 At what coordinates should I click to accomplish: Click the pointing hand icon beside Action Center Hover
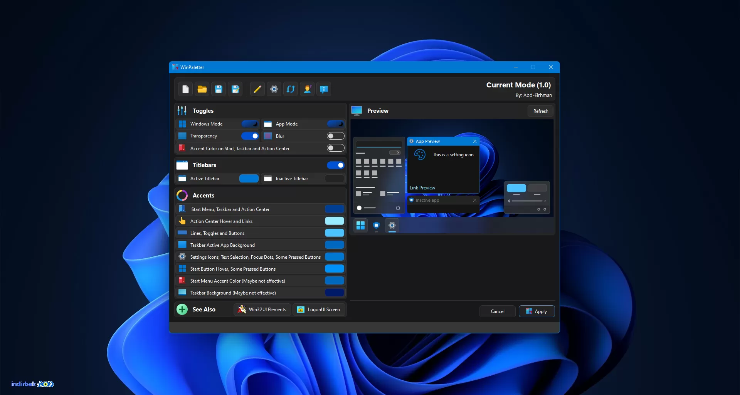click(x=182, y=221)
